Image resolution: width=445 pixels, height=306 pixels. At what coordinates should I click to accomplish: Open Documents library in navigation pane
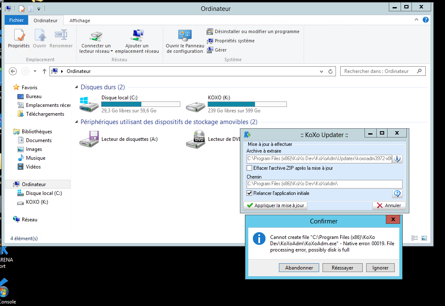point(35,140)
